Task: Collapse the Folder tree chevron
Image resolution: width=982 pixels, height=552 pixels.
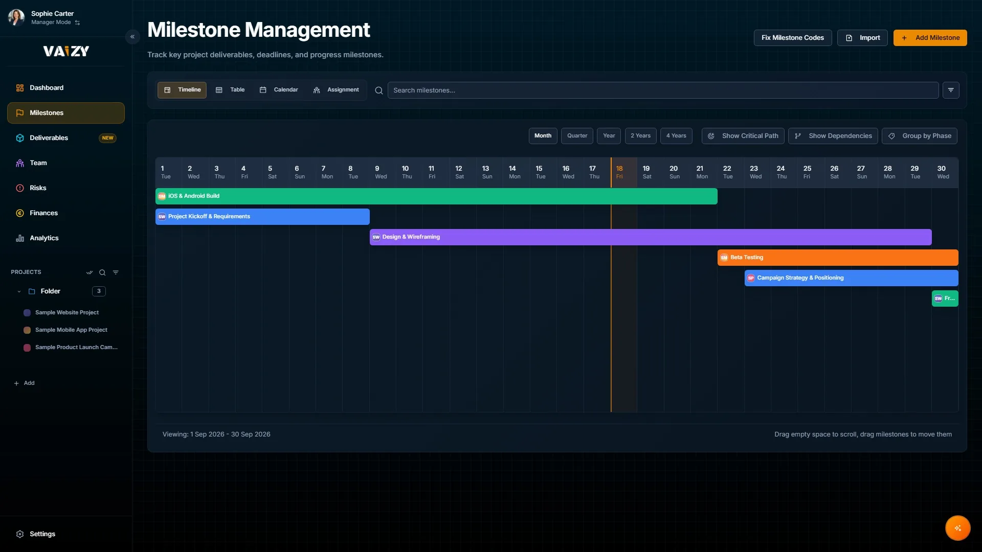Action: pos(19,291)
